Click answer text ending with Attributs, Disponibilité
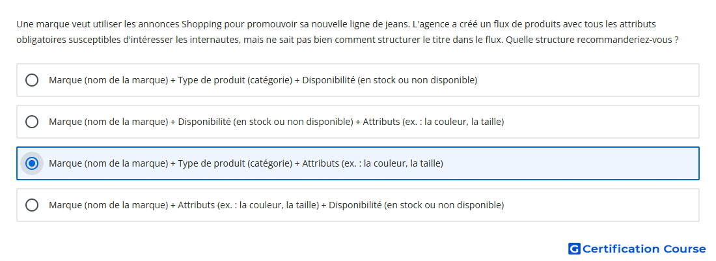Viewport: 716px width, 261px height. coord(276,205)
